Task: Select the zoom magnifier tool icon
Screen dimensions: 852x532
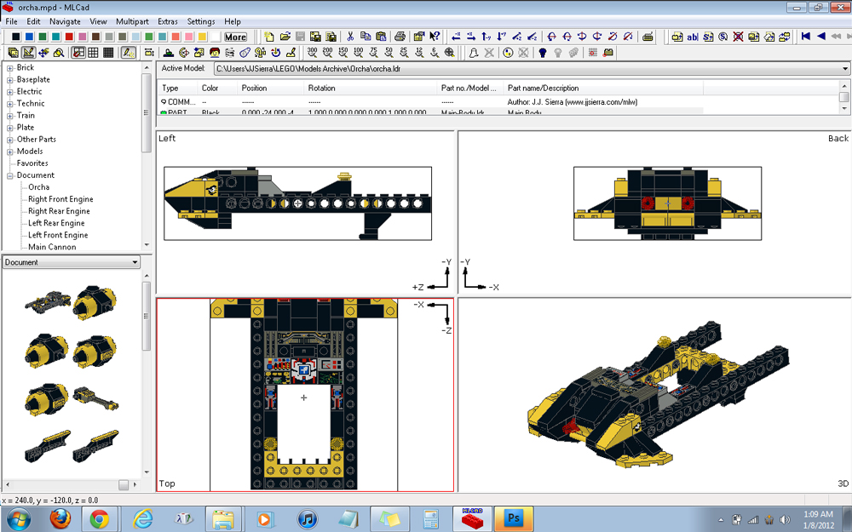Action: point(58,52)
